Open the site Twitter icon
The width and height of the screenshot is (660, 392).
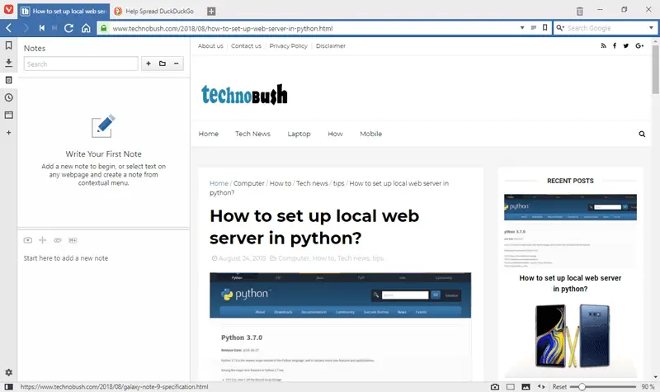[626, 46]
